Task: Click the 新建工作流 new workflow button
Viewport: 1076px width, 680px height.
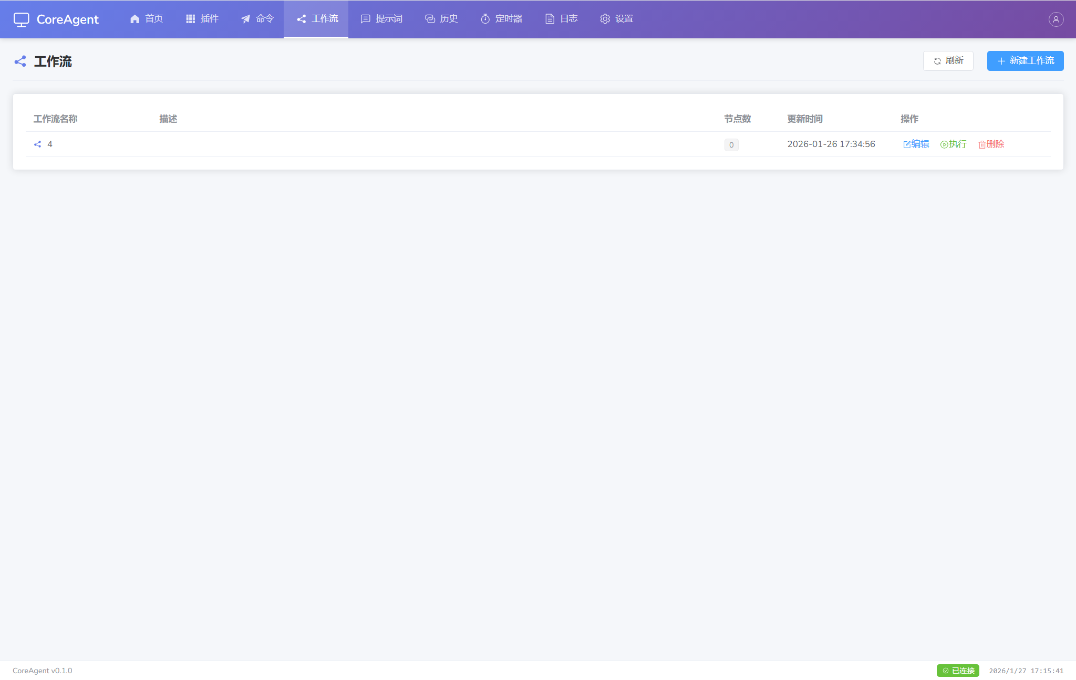Action: [1025, 61]
